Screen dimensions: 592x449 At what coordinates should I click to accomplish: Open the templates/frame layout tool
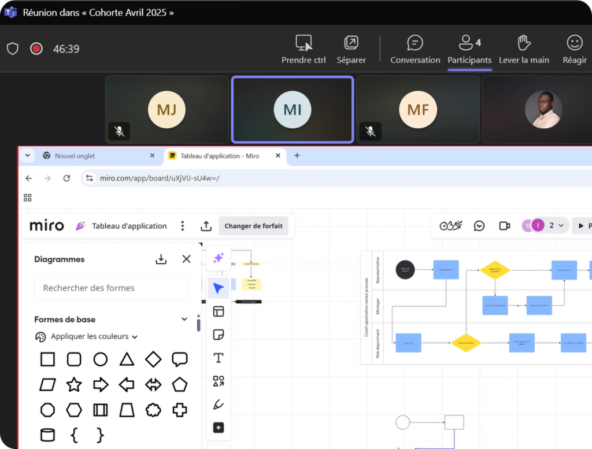pos(218,311)
